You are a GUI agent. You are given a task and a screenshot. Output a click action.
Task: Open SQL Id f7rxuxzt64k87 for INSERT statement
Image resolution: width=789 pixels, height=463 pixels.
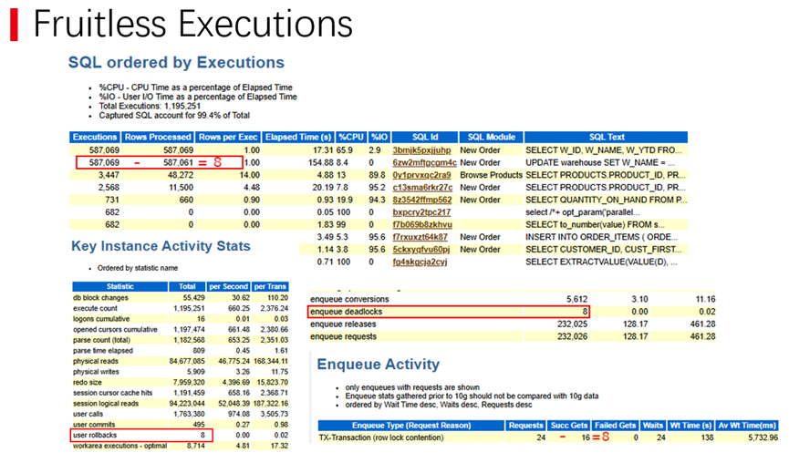coord(420,237)
